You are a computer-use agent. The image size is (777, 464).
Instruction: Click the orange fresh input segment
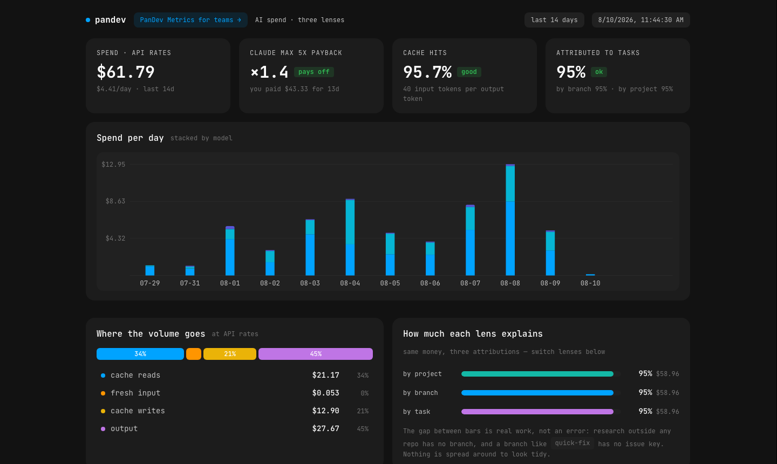point(194,354)
